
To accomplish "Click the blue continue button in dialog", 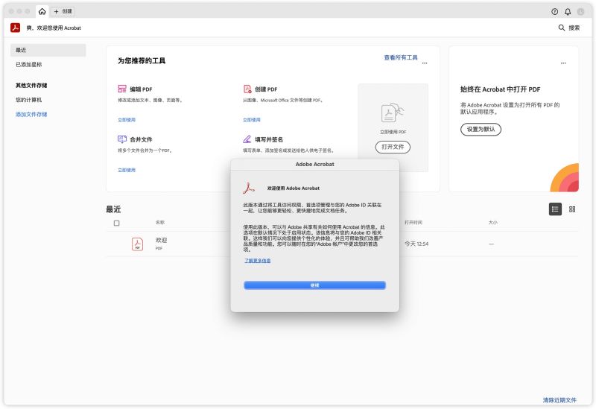I will 314,285.
